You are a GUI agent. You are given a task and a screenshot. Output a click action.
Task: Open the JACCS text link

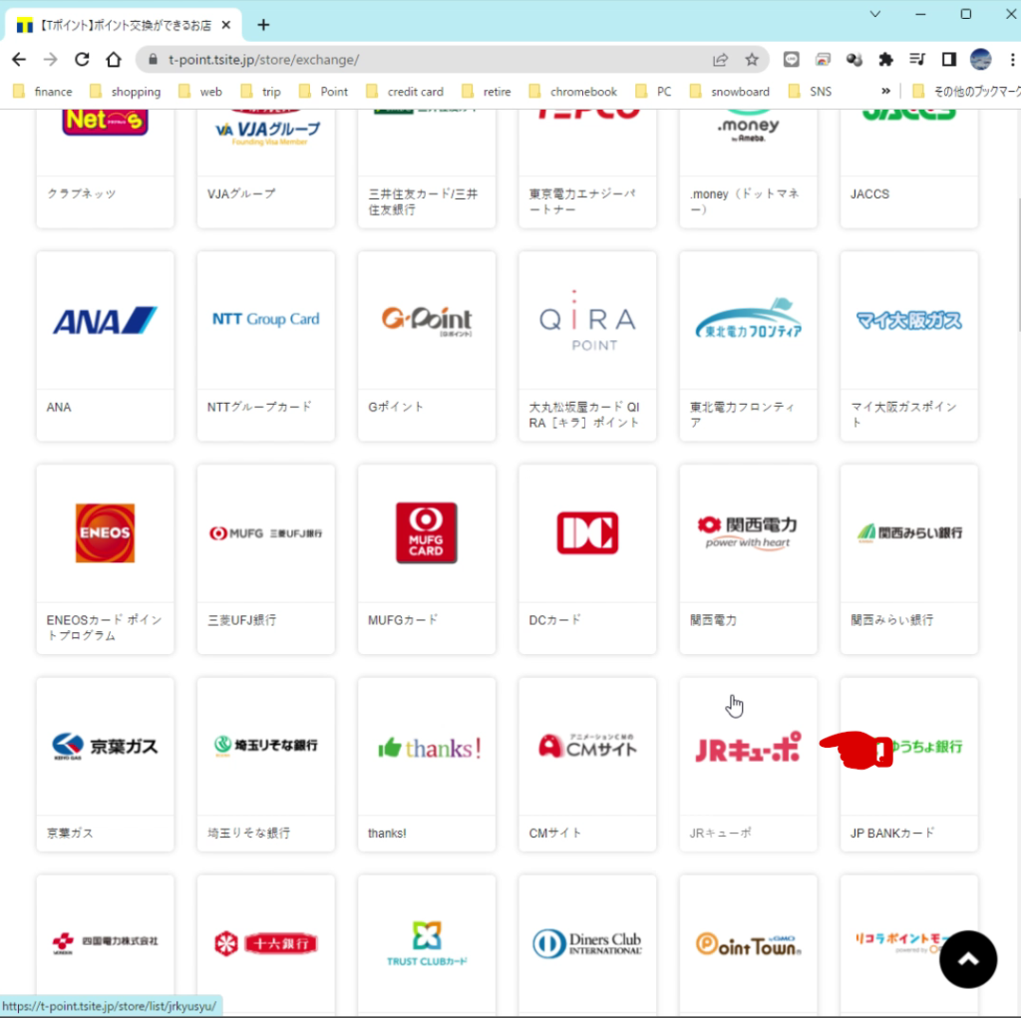(x=869, y=194)
